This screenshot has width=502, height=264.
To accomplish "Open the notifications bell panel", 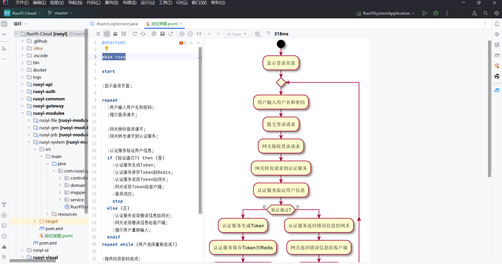I will [497, 24].
